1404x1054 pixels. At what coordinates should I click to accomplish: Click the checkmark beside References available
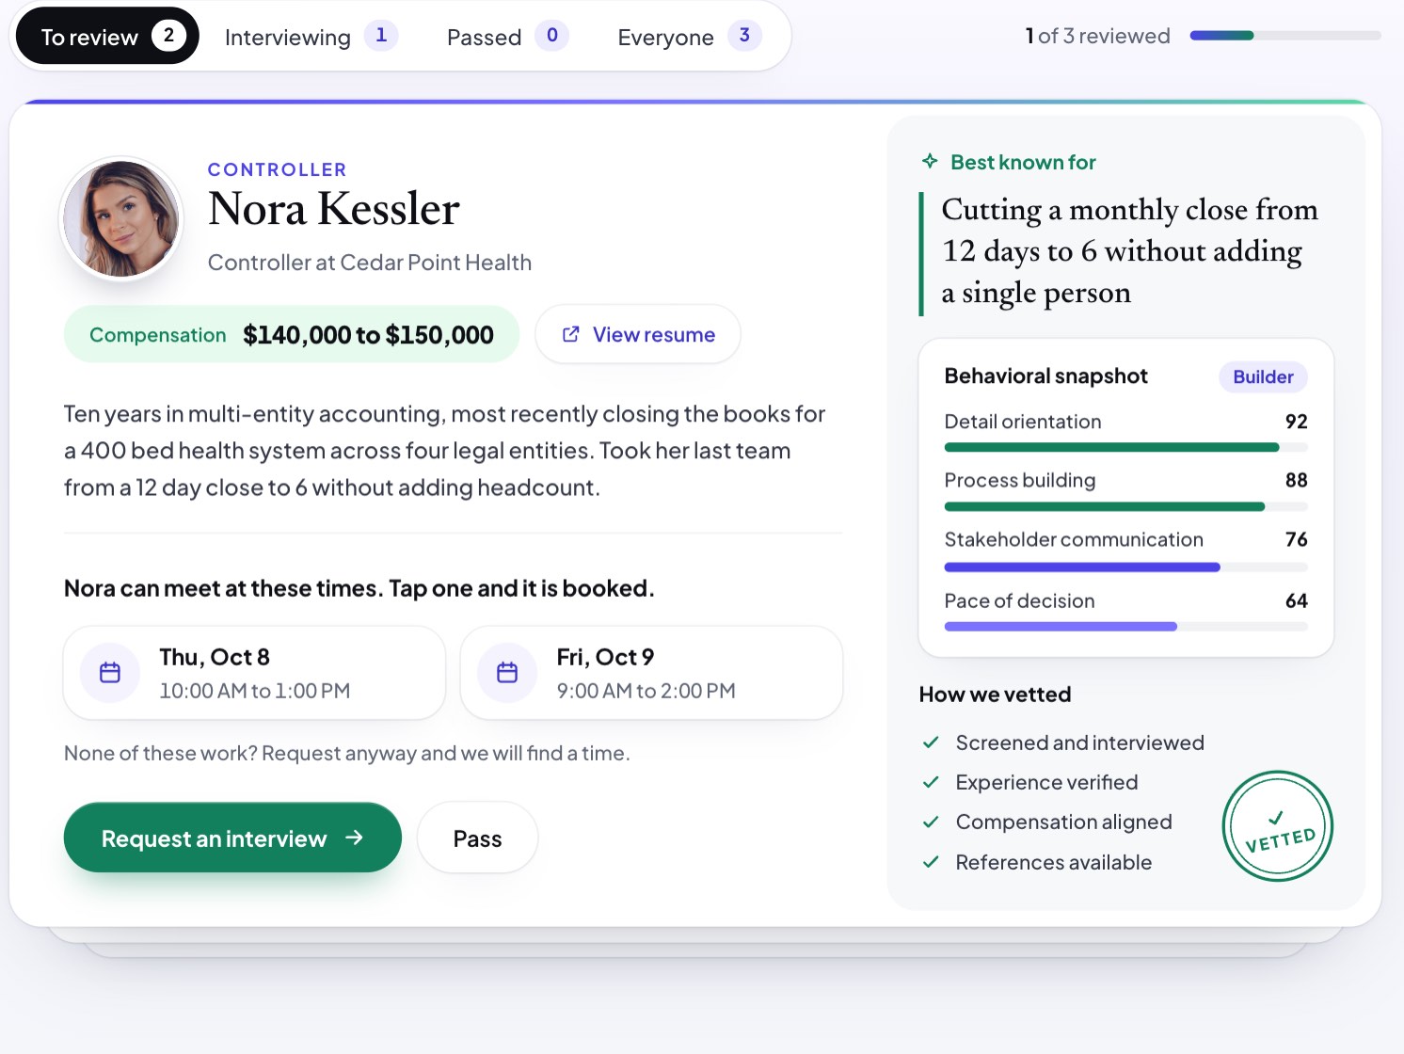[931, 862]
